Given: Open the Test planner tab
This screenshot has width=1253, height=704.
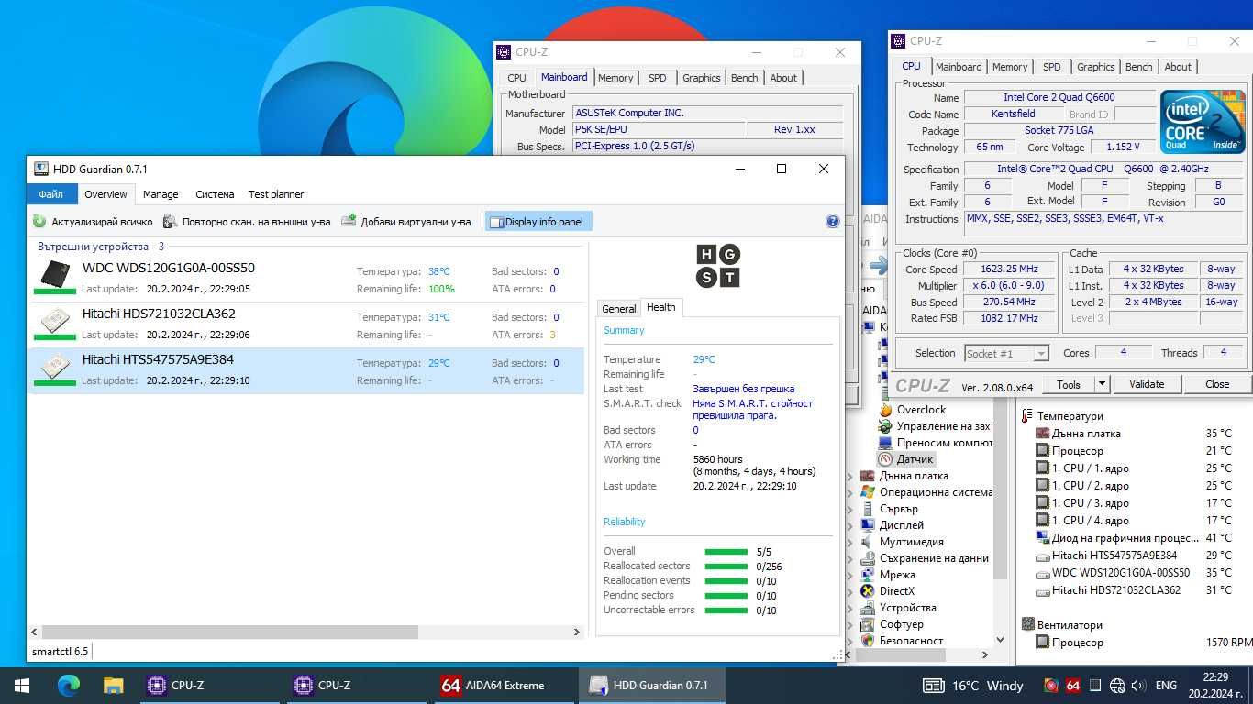Looking at the screenshot, I should 276,194.
